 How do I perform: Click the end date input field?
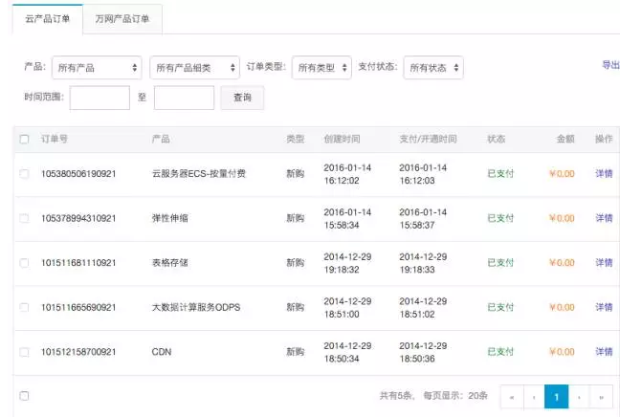pos(184,98)
